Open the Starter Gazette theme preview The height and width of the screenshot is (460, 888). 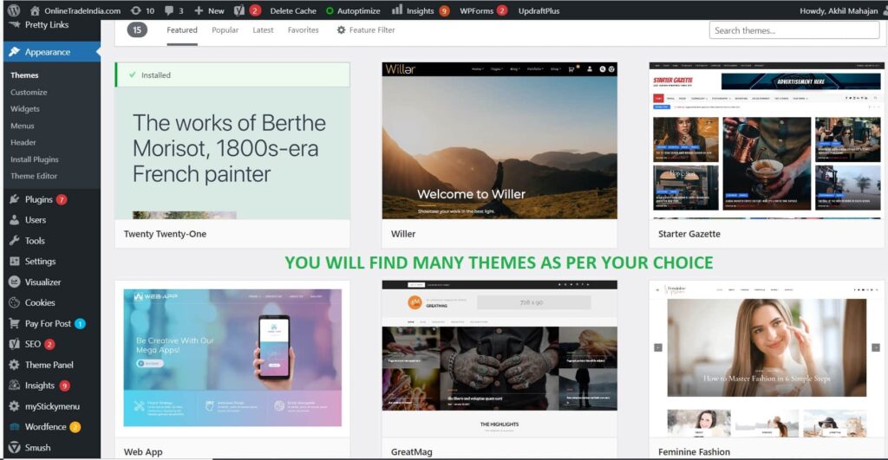(x=767, y=140)
